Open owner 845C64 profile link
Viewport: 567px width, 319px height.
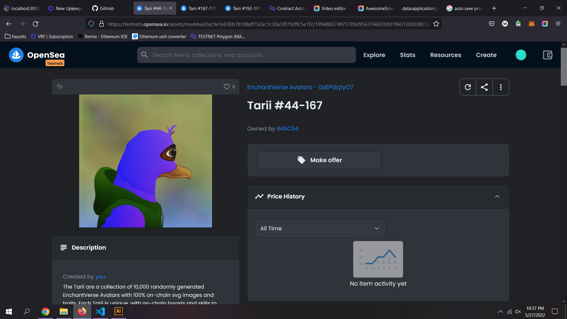pyautogui.click(x=287, y=129)
